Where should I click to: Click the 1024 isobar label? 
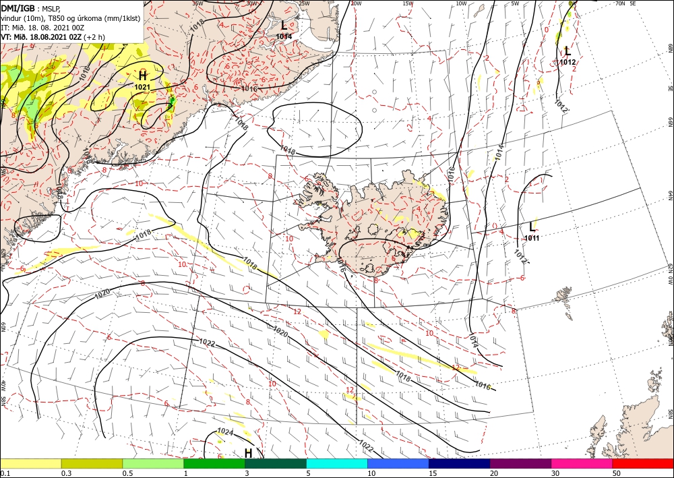click(x=225, y=431)
